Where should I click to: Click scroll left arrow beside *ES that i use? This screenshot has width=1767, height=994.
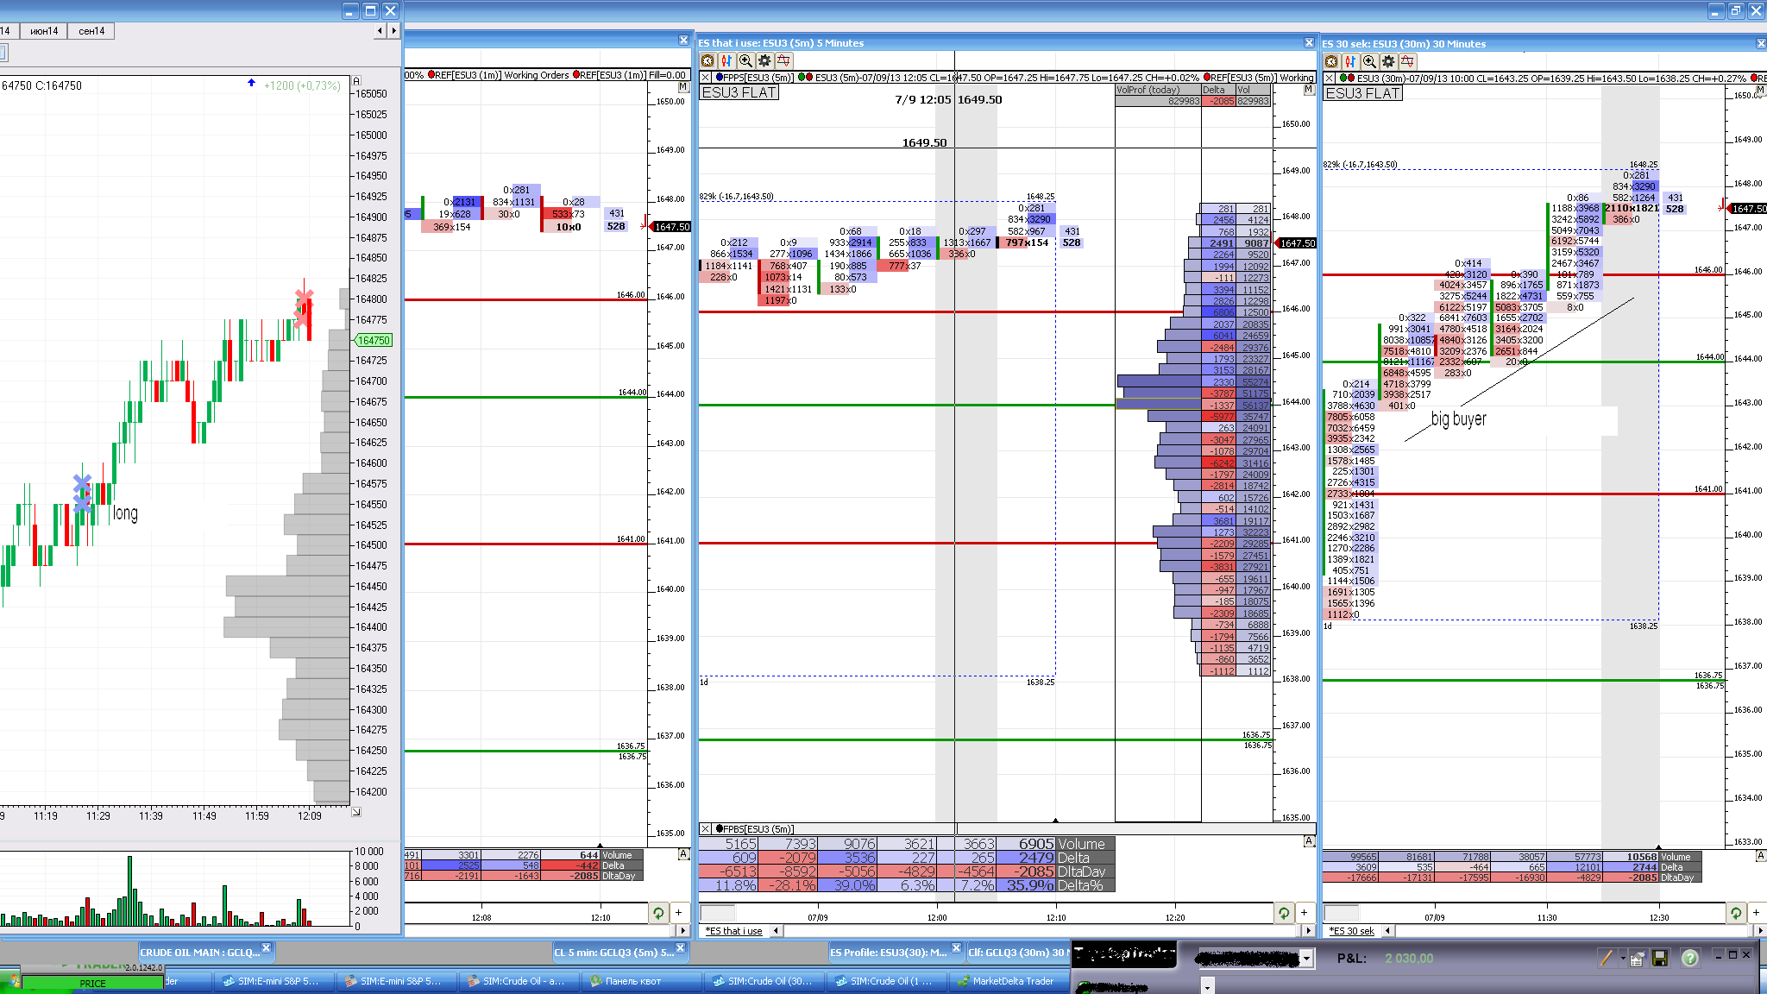776,931
